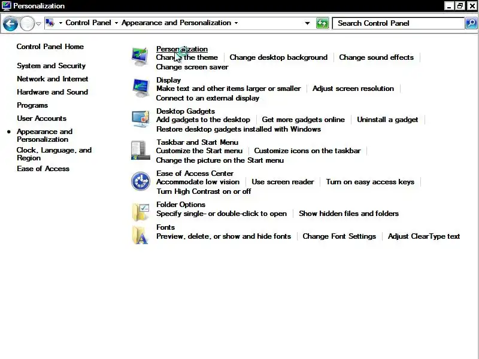Refresh the Control Panel view
Image resolution: width=479 pixels, height=359 pixels.
click(322, 23)
